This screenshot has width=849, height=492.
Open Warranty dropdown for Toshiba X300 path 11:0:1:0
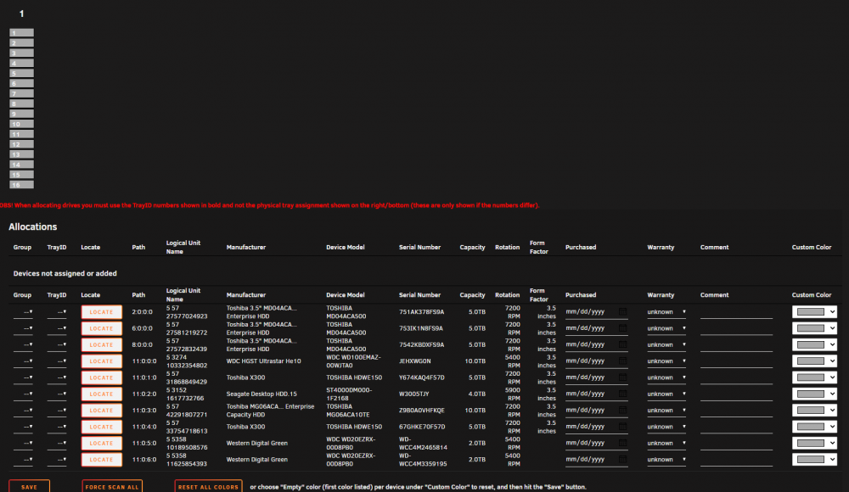[x=666, y=377]
